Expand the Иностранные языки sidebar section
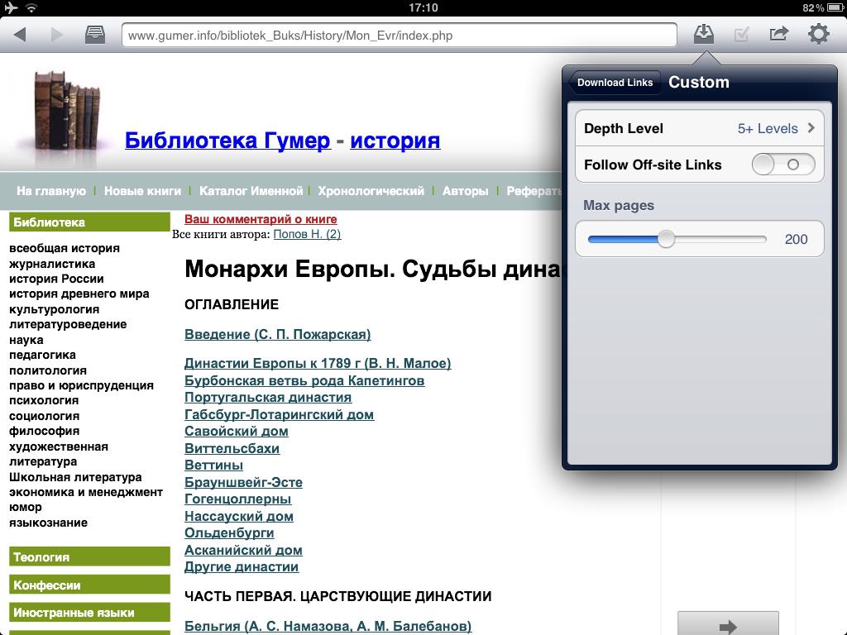 pos(74,613)
